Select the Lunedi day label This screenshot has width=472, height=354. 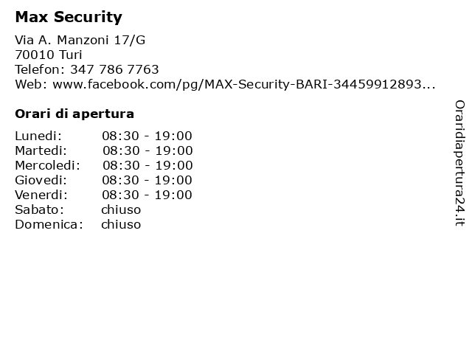point(38,136)
